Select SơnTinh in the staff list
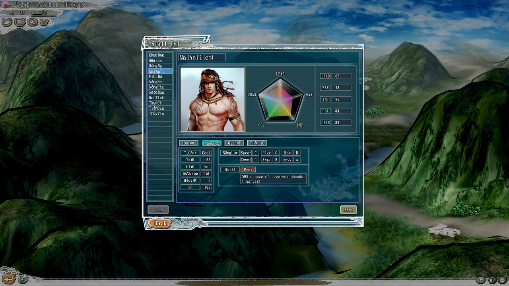Image resolution: width=509 pixels, height=286 pixels. (x=160, y=97)
